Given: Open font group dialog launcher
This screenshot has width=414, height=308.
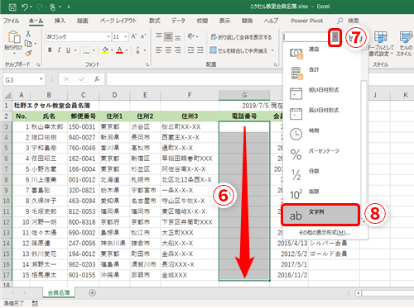Looking at the screenshot, I should point(147,64).
